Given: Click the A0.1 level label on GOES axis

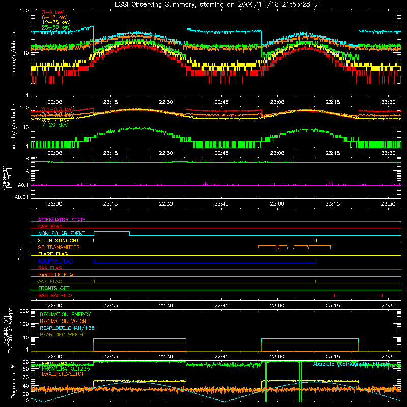Looking at the screenshot, I should point(23,185).
